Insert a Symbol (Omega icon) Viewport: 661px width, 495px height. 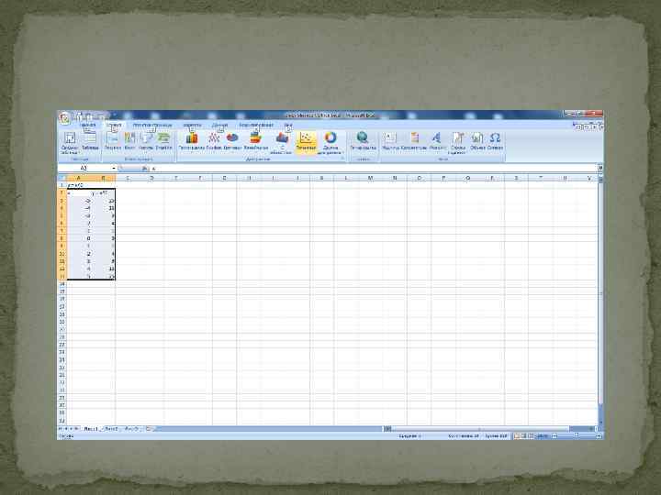point(495,141)
